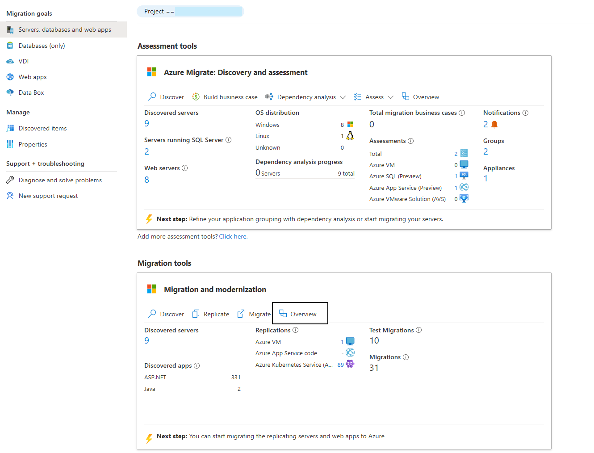
Task: Expand the Dependency analysis dropdown
Action: tap(305, 97)
